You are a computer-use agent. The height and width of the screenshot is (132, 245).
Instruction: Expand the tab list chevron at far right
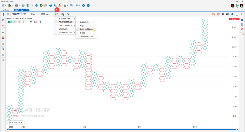click(x=243, y=10)
